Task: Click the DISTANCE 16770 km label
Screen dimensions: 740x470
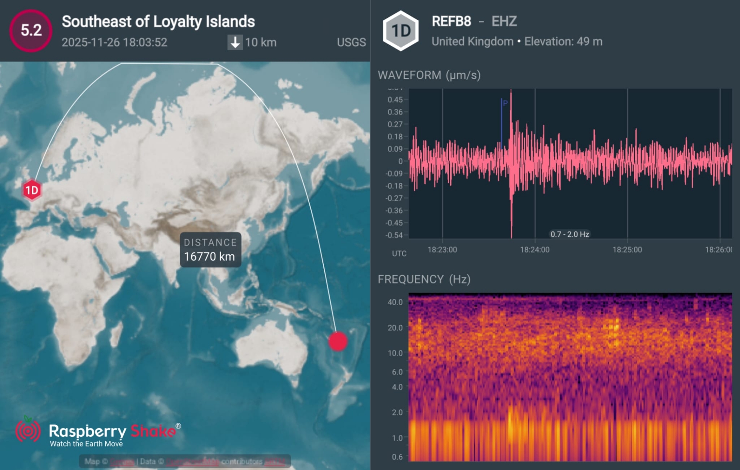Action: click(x=210, y=250)
